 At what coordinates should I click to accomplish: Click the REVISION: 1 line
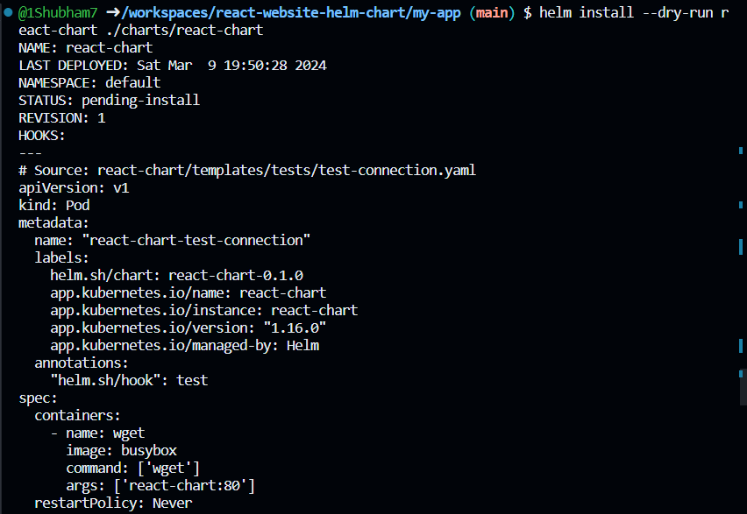click(62, 117)
